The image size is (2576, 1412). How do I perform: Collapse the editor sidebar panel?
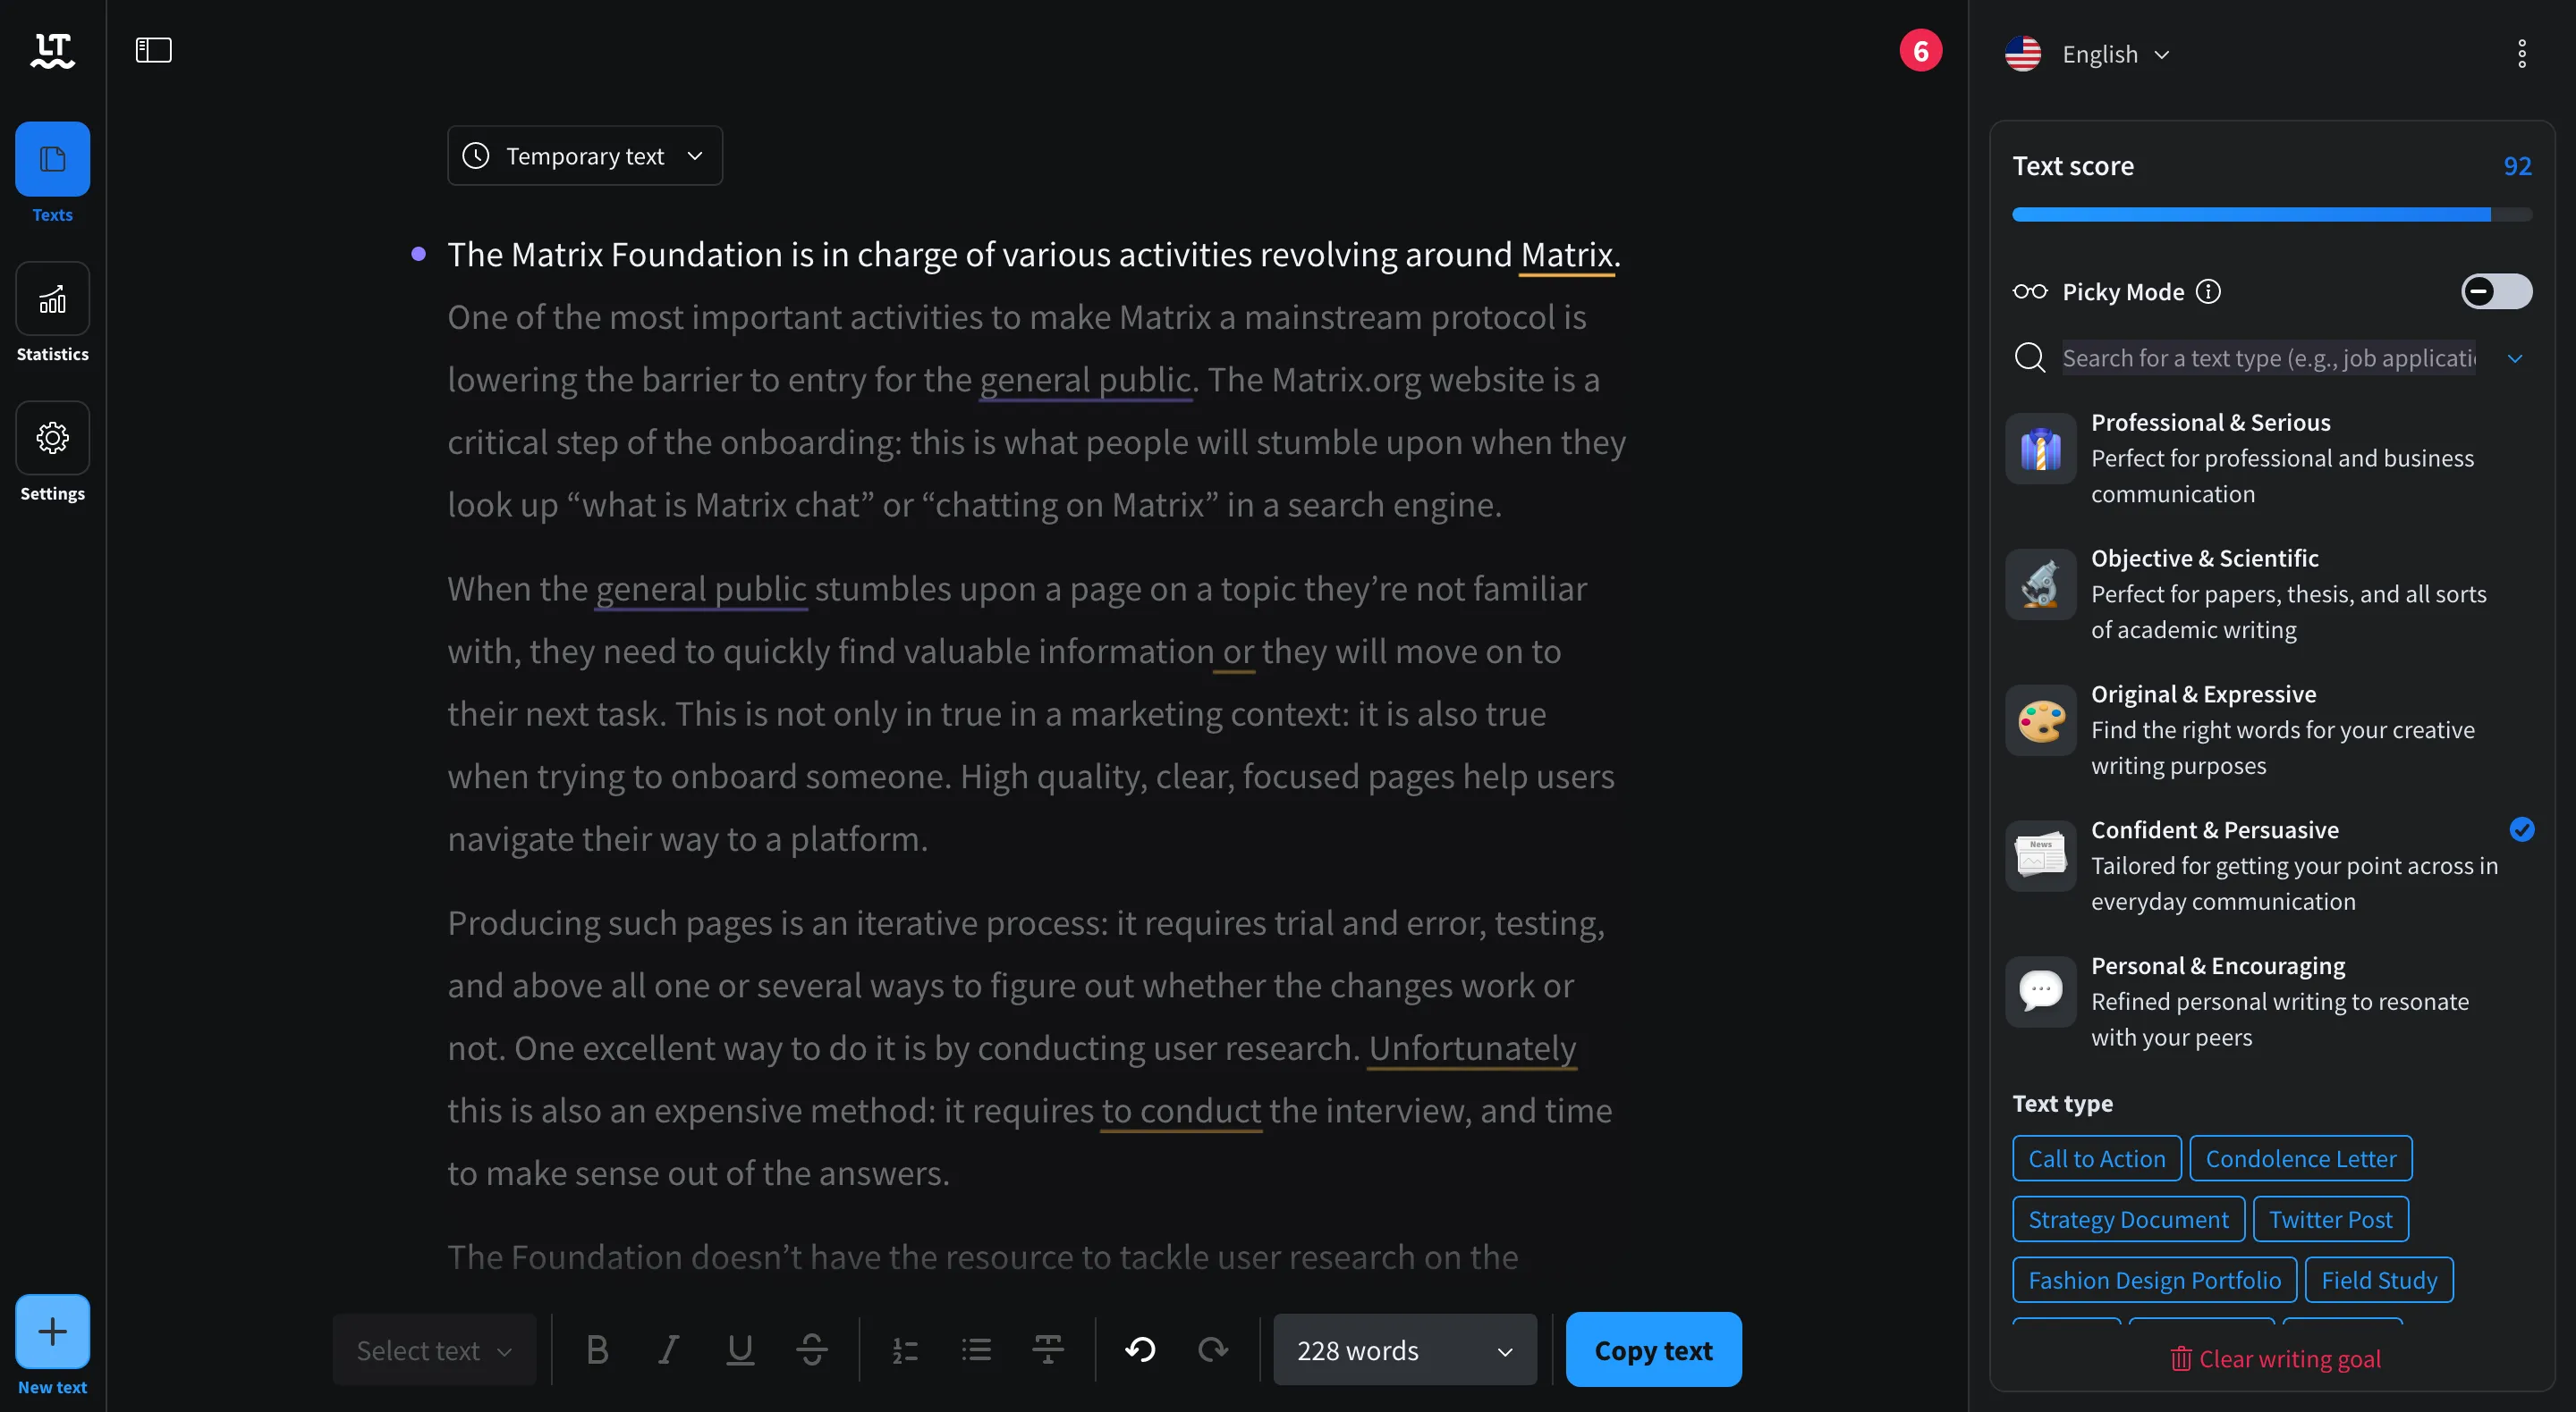tap(155, 48)
